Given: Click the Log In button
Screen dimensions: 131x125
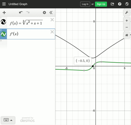Looking at the screenshot, I should (85, 4).
